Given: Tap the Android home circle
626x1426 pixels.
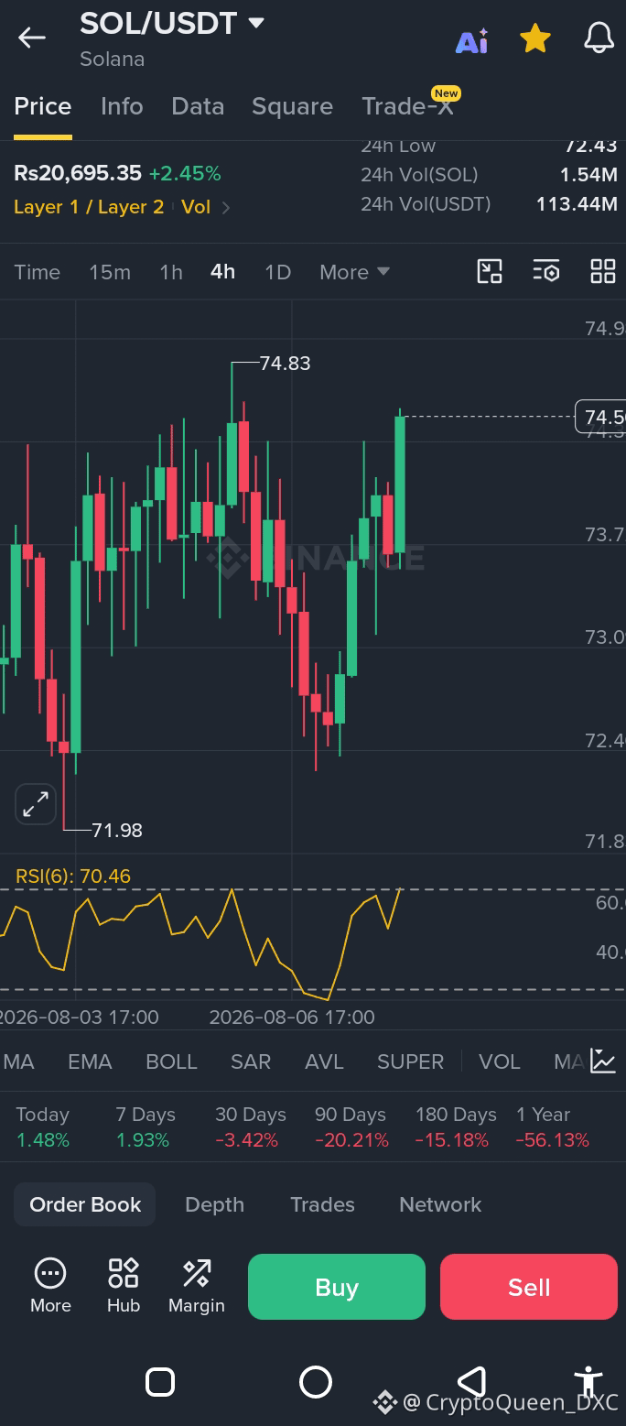Looking at the screenshot, I should [316, 1381].
